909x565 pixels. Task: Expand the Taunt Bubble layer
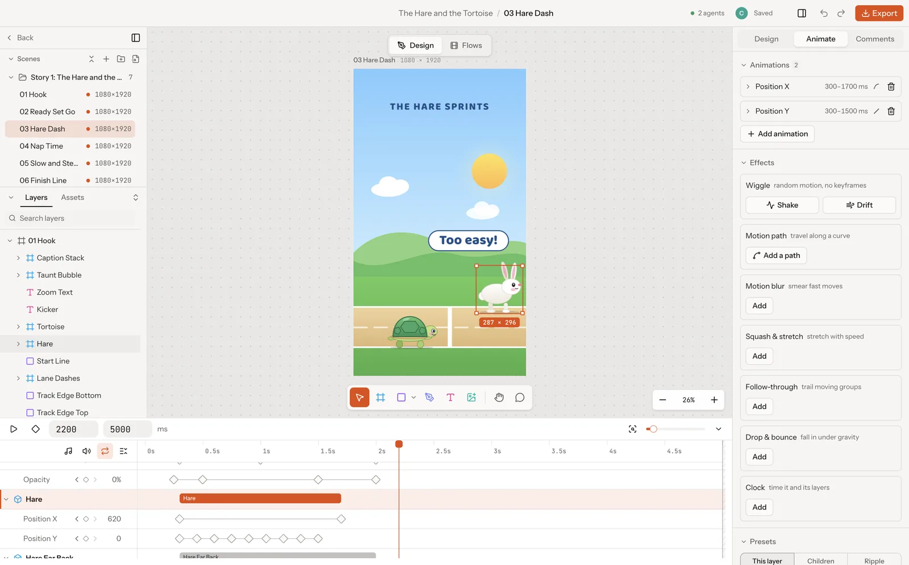click(18, 275)
